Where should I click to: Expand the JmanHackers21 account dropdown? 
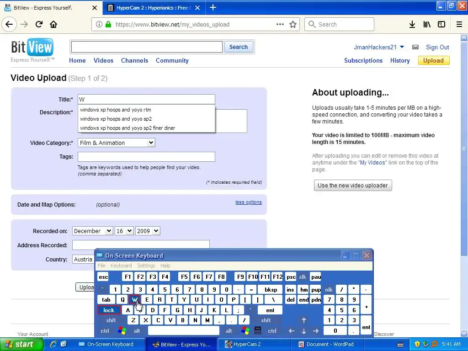(x=402, y=47)
